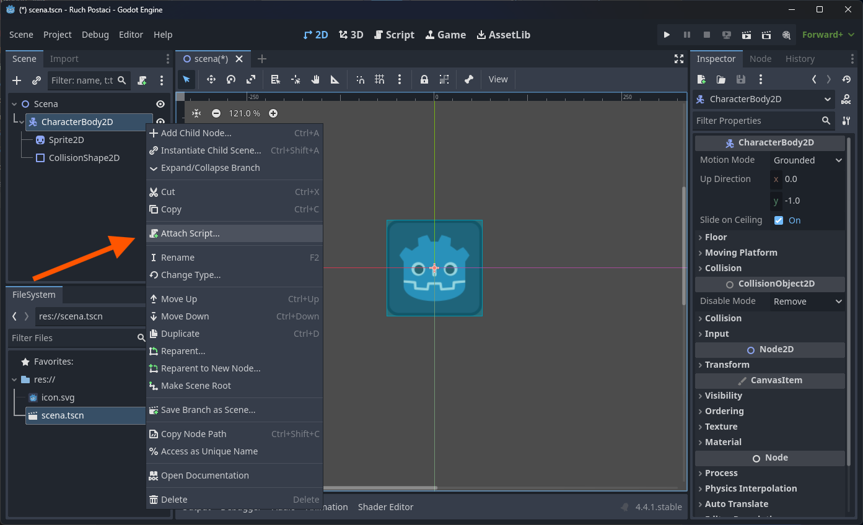Switch to the 3D workspace
The image size is (863, 525).
coord(351,35)
